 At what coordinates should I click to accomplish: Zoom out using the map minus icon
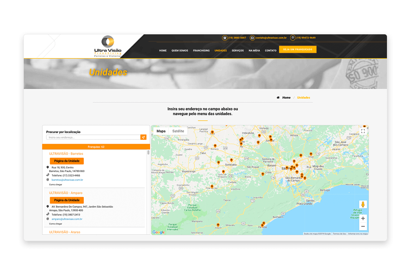pos(363,226)
